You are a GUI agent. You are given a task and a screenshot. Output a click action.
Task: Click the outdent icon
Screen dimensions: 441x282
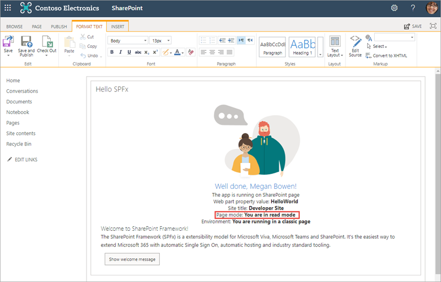click(x=222, y=40)
